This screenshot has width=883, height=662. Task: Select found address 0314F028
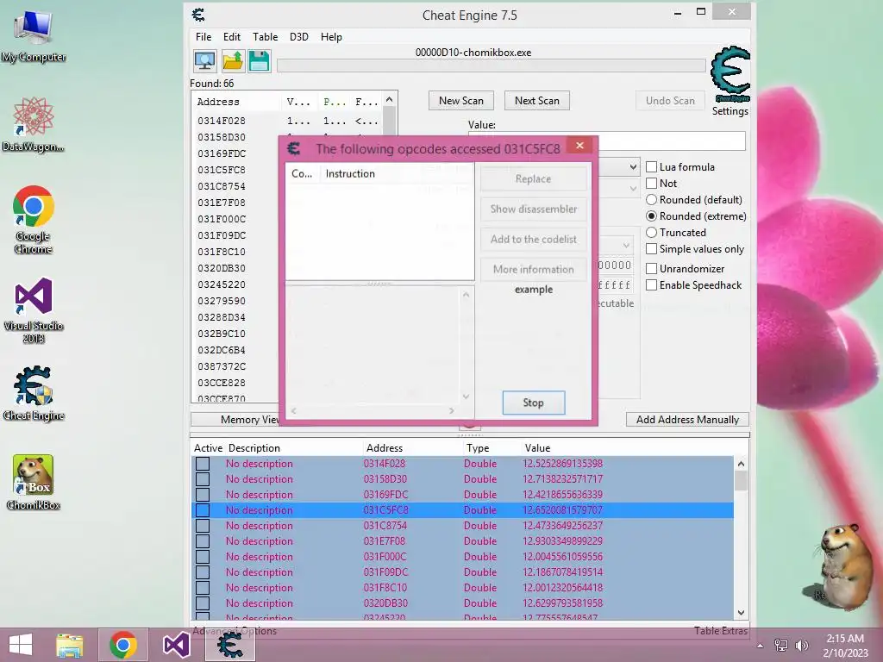(222, 121)
